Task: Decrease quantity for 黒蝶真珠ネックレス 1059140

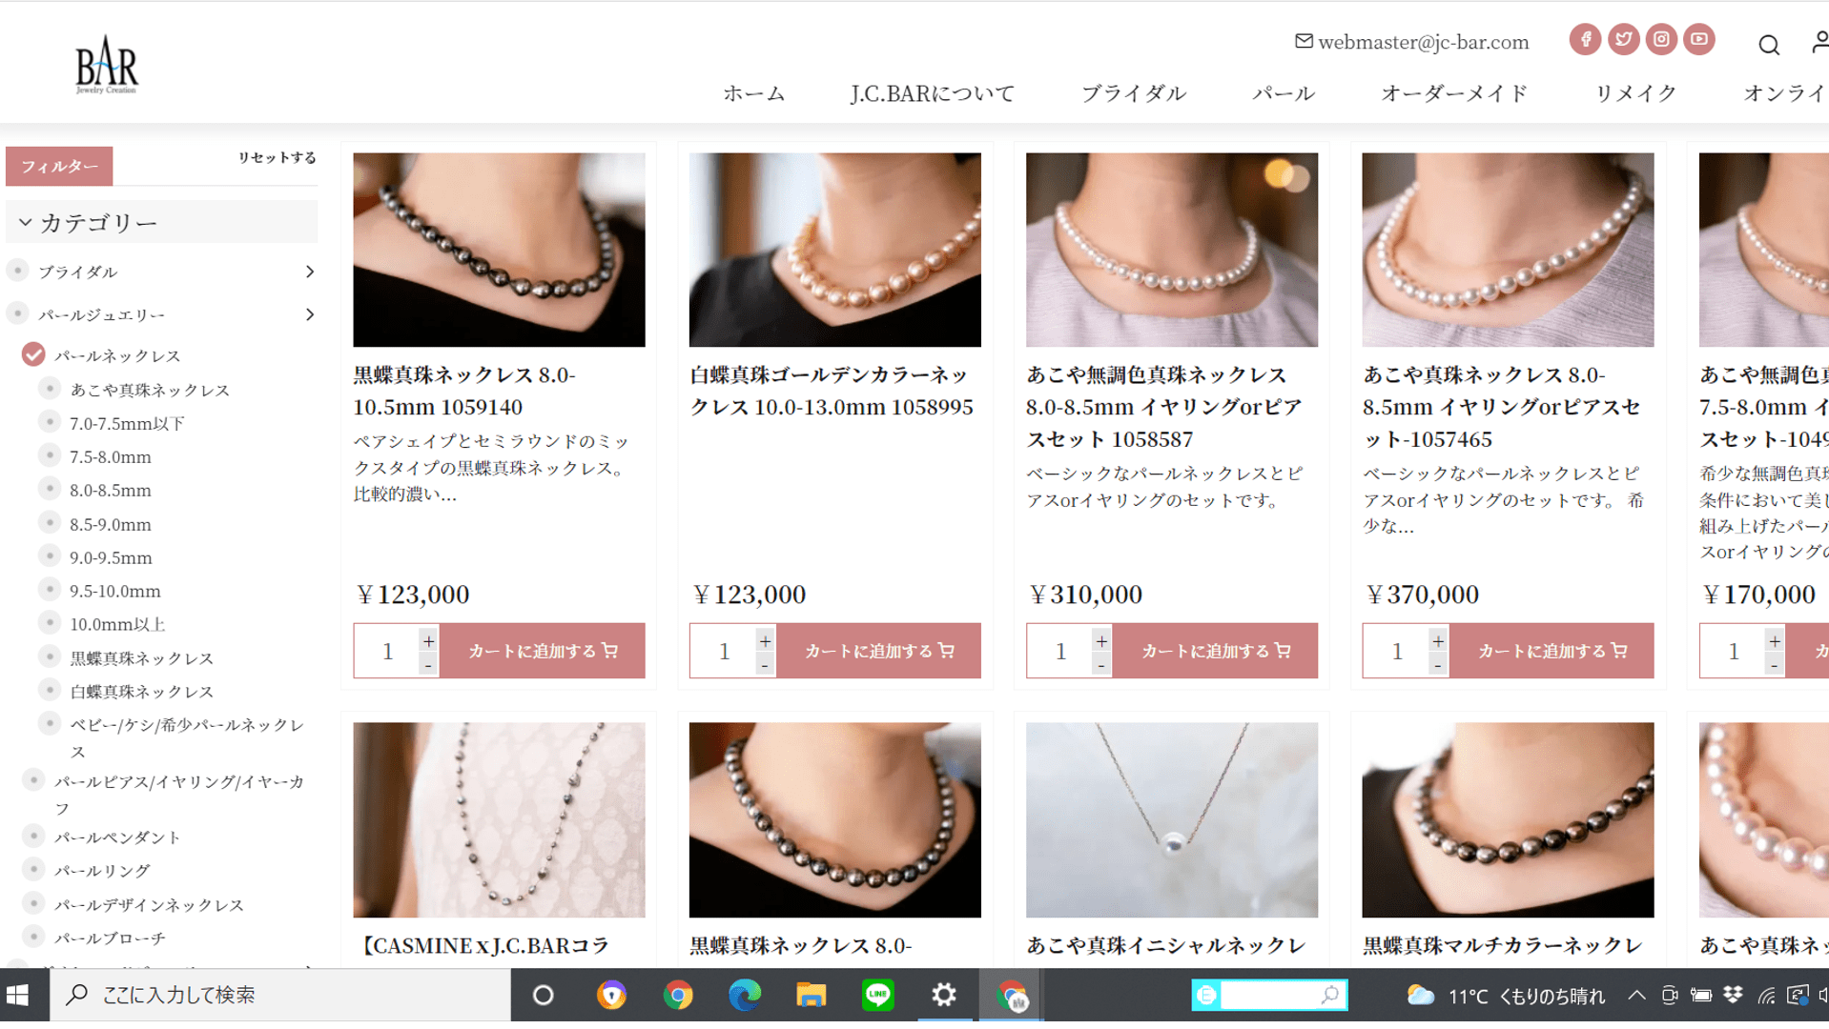Action: point(429,664)
